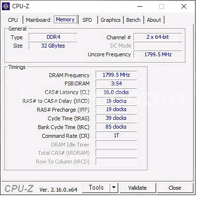Click the Command Rate 1T field

click(116, 135)
